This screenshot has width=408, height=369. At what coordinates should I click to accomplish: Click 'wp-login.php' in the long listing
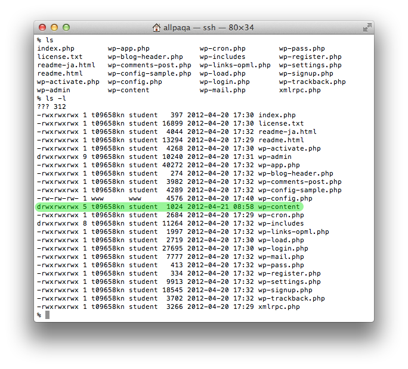click(283, 248)
